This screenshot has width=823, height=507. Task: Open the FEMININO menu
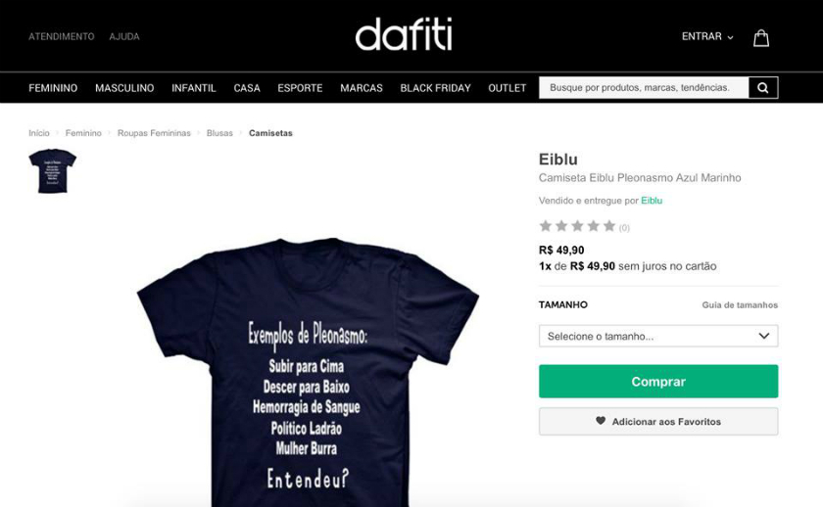pyautogui.click(x=53, y=88)
